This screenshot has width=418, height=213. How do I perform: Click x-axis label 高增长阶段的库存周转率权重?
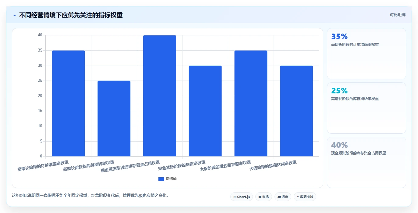coord(89,166)
